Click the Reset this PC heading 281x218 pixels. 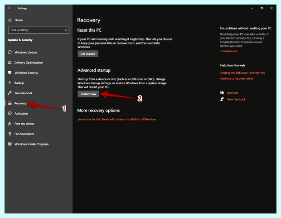click(89, 30)
